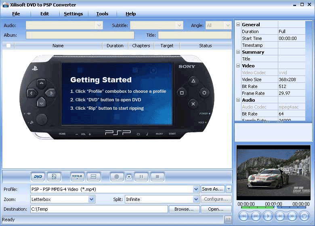
Task: Click the fast-forward button in preview controls
Action: [292, 216]
